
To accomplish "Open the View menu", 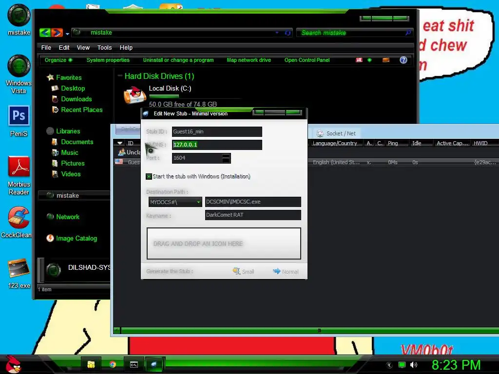I will [83, 47].
